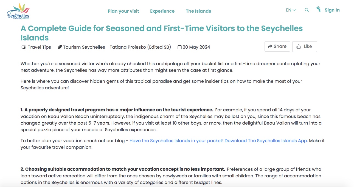Click the calendar icon before 20 May 2024
The height and width of the screenshot is (187, 354).
[179, 47]
